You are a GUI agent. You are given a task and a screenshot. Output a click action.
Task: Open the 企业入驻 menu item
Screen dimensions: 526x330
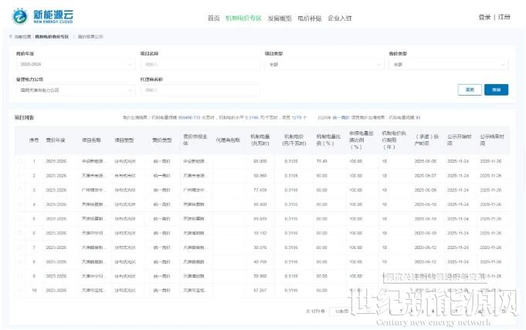(340, 17)
